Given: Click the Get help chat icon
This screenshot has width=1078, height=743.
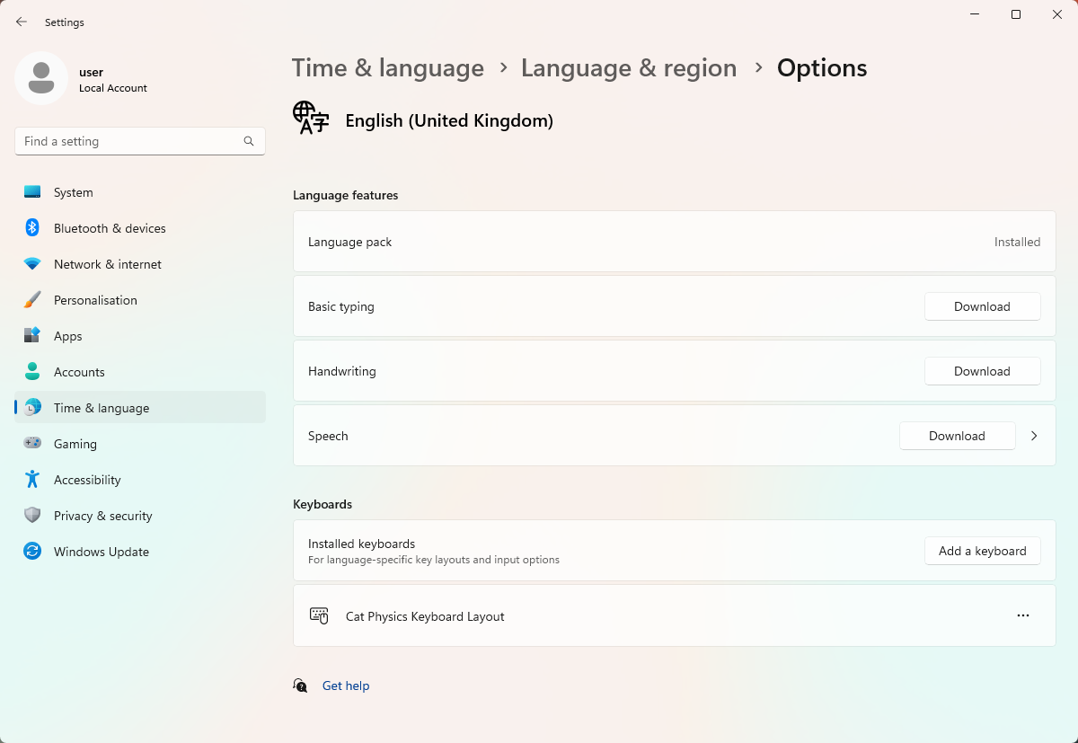Looking at the screenshot, I should (x=301, y=686).
